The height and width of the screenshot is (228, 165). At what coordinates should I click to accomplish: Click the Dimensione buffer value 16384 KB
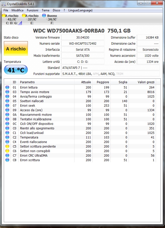(148, 37)
